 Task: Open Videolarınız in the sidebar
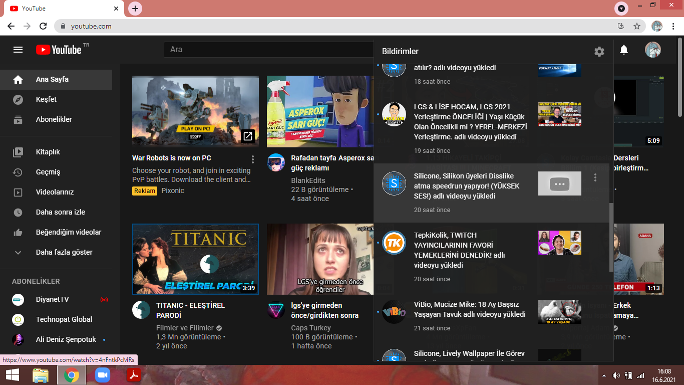[x=56, y=192]
